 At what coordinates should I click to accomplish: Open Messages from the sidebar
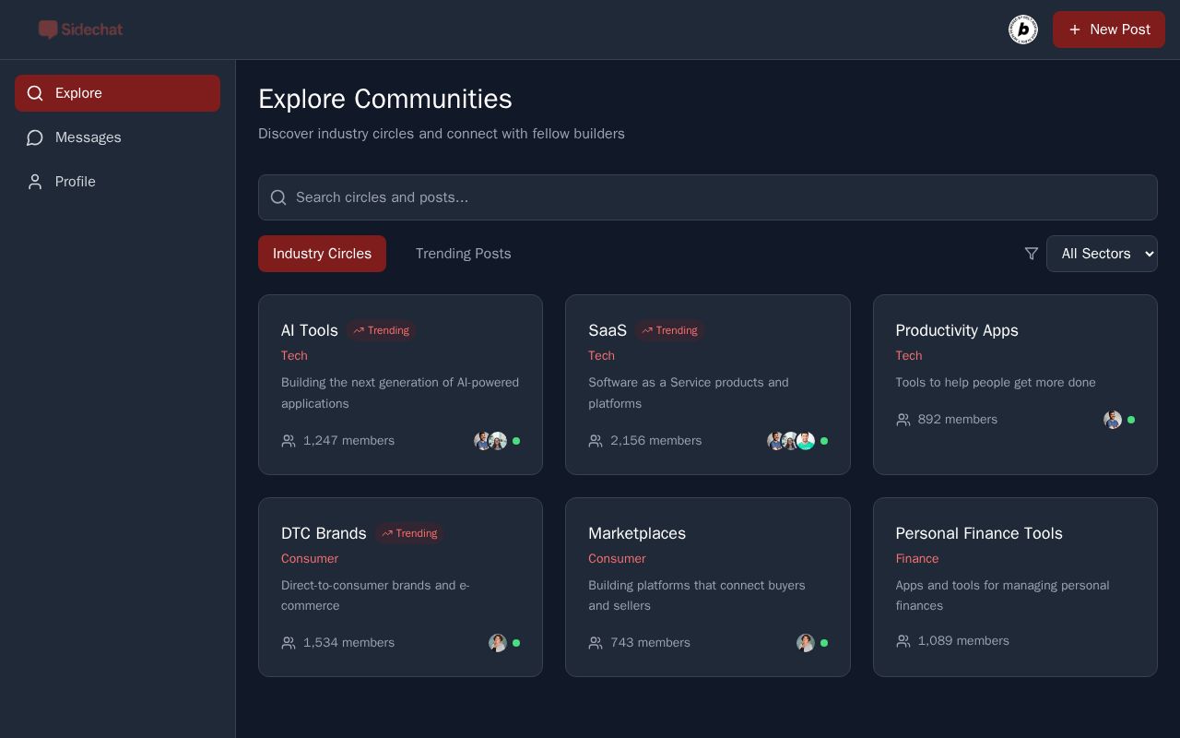point(117,137)
